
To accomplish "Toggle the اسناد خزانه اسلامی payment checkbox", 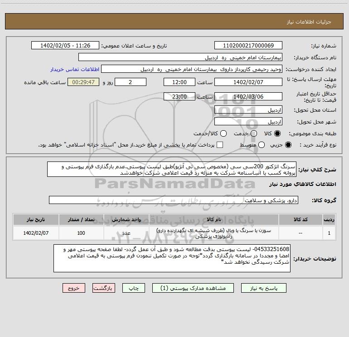I will pos(220,145).
